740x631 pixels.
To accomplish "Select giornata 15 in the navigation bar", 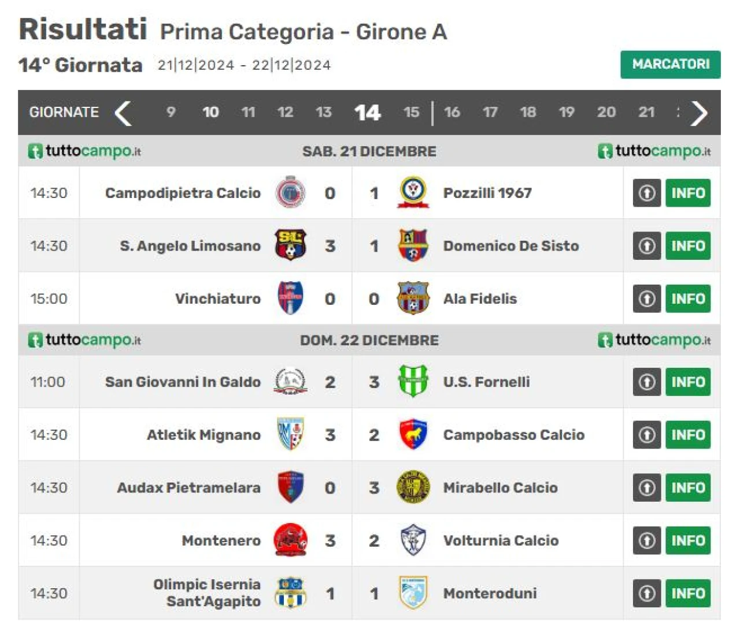I will point(411,112).
